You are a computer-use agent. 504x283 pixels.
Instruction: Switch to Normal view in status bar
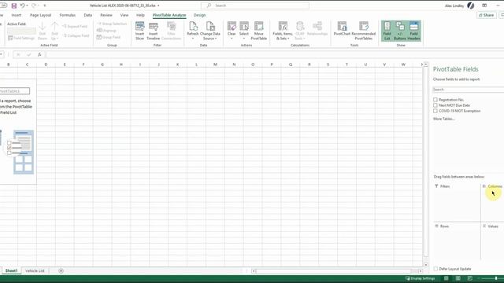[447, 278]
